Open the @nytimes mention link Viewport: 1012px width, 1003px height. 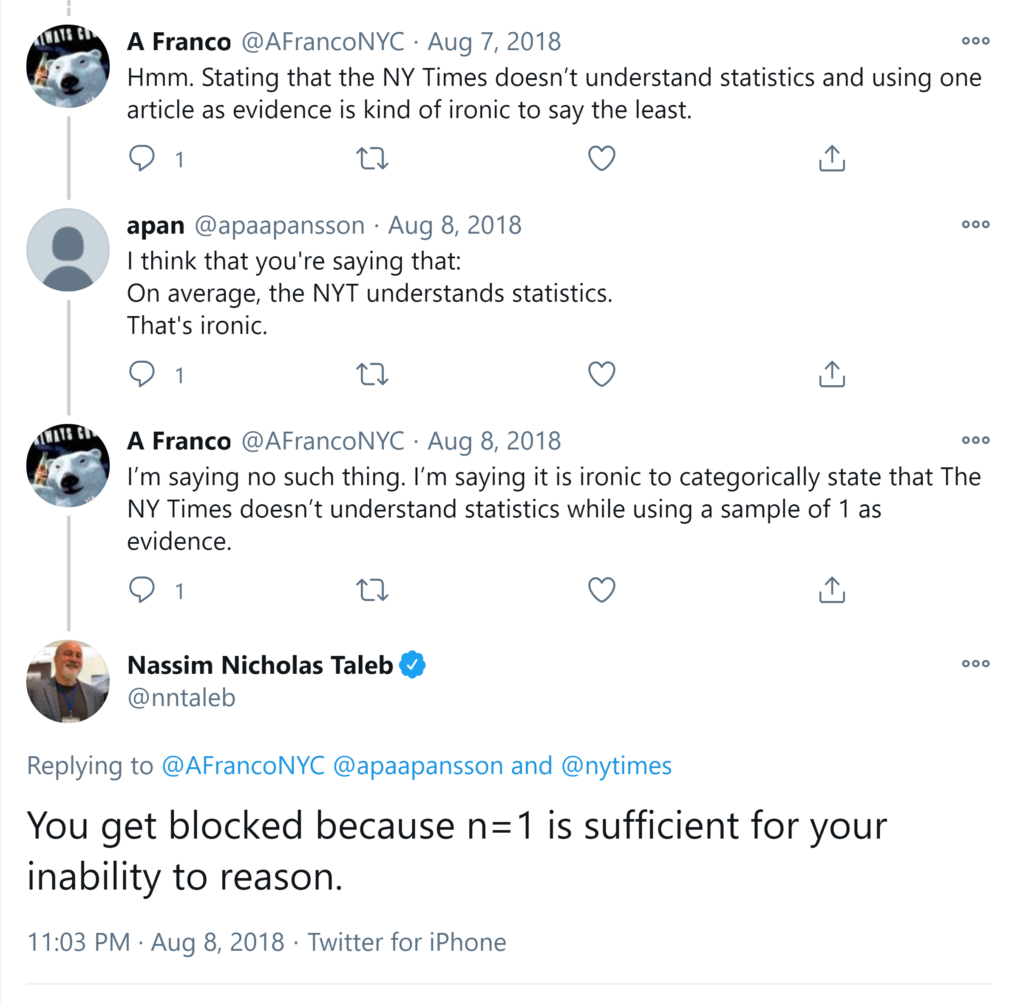point(616,766)
